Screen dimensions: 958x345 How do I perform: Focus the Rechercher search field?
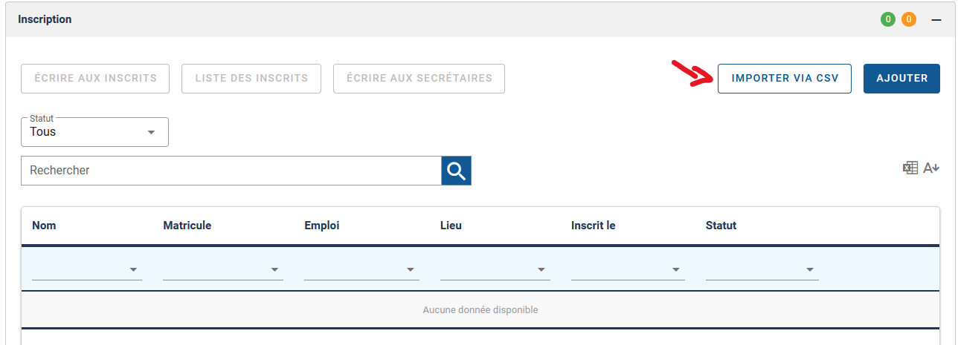(231, 171)
